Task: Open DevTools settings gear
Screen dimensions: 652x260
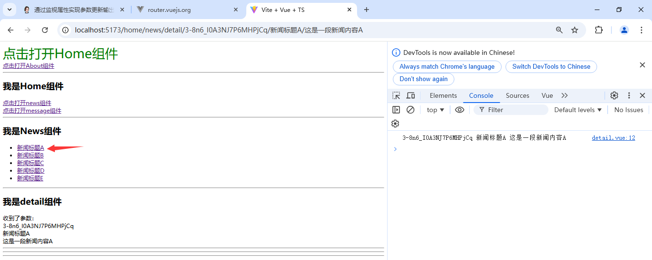Action: coord(614,95)
